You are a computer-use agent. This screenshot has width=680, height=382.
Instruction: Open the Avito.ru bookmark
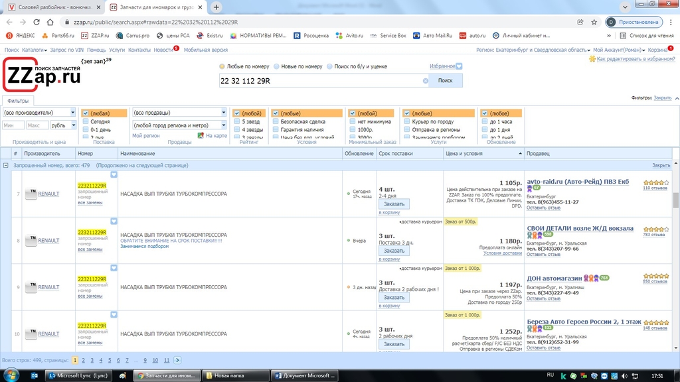[349, 36]
